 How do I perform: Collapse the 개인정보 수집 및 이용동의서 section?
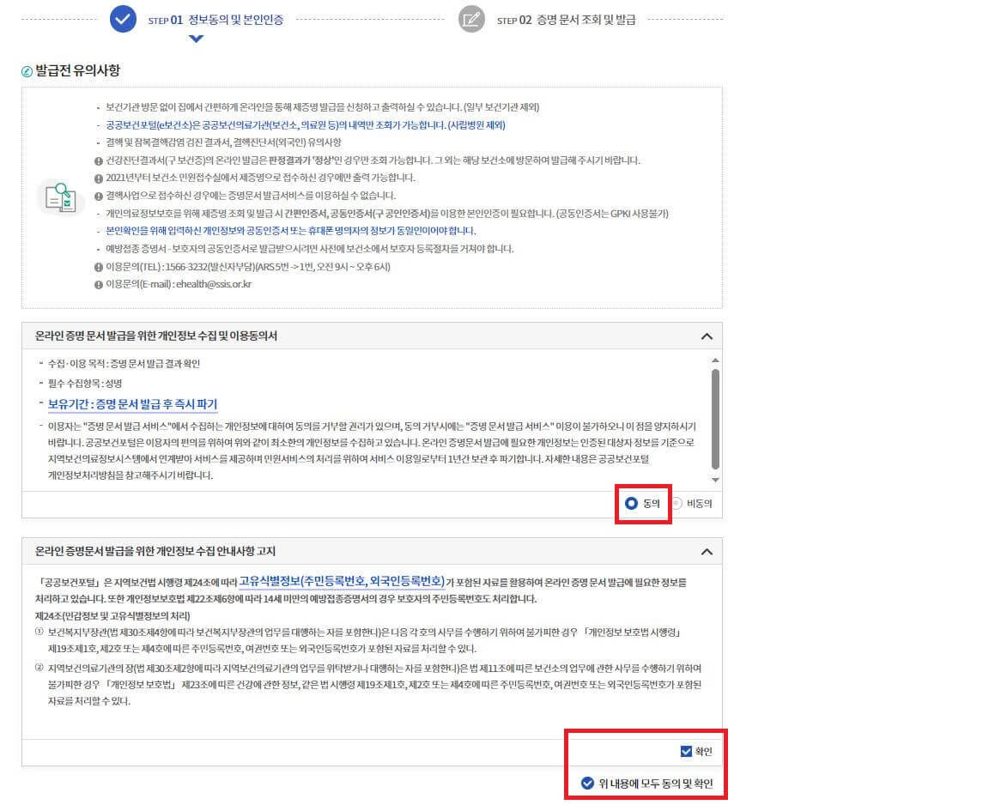(706, 335)
